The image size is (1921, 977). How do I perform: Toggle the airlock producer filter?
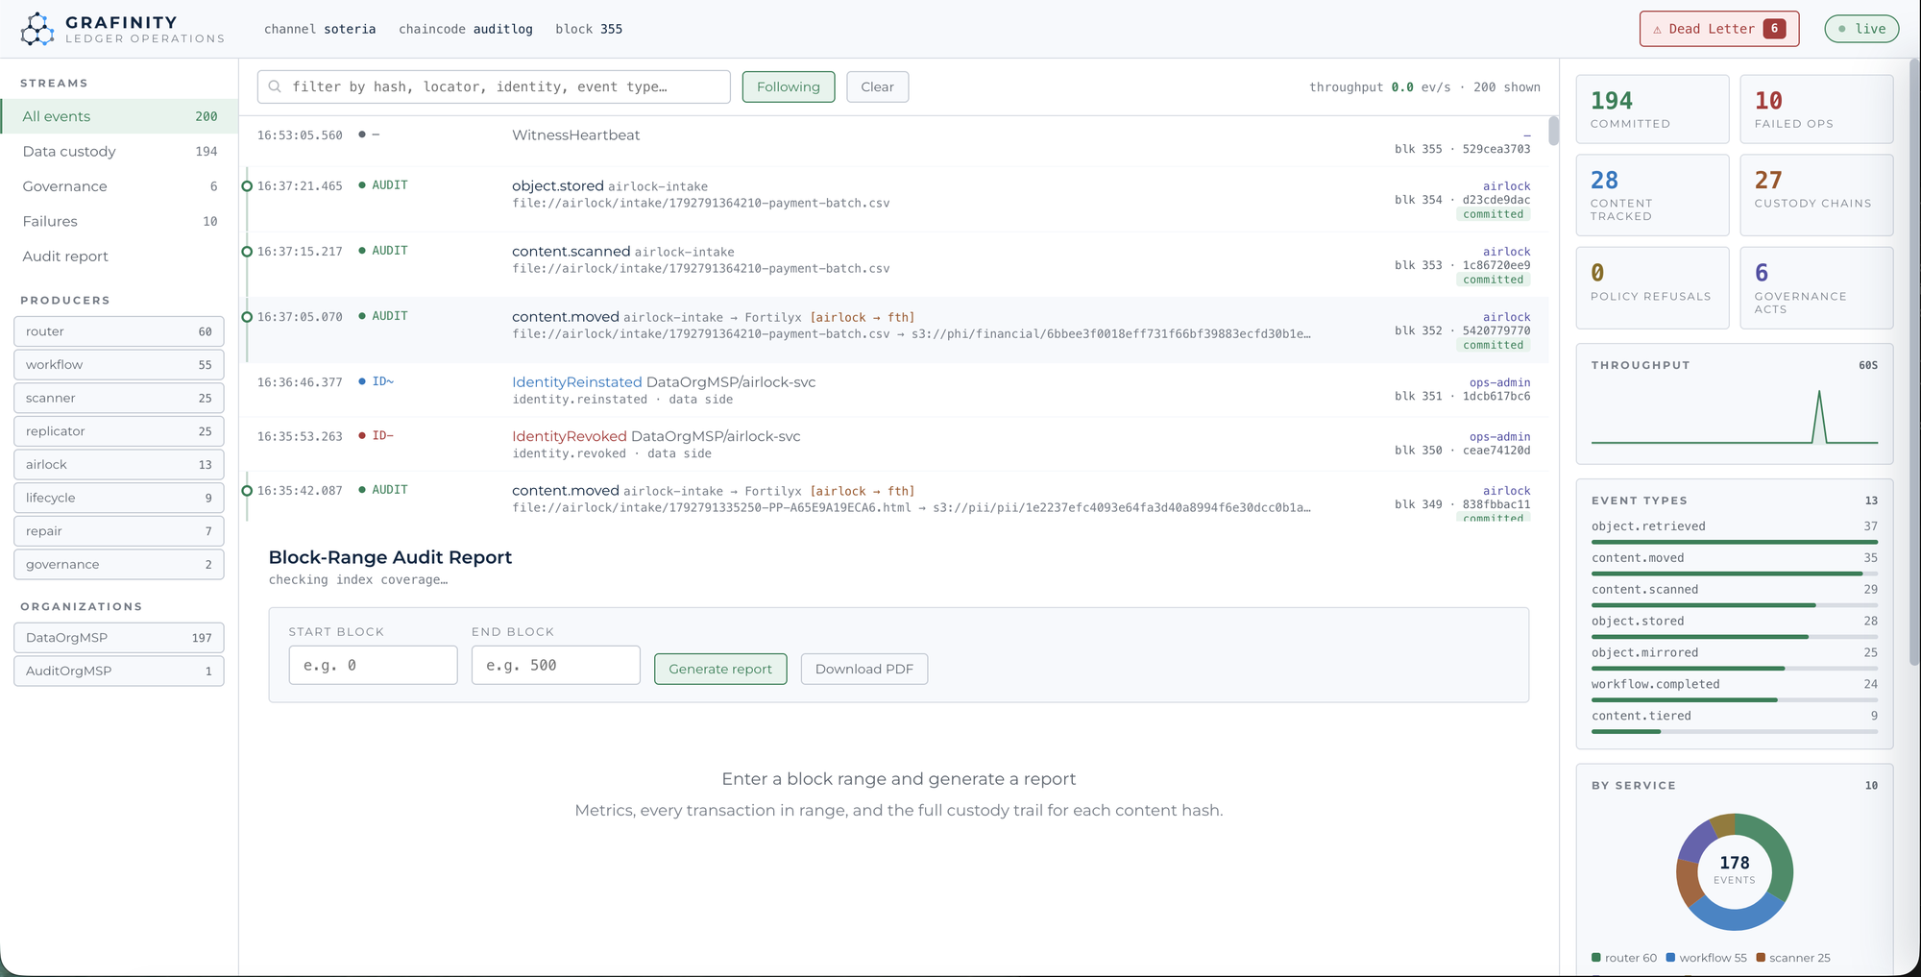click(119, 465)
